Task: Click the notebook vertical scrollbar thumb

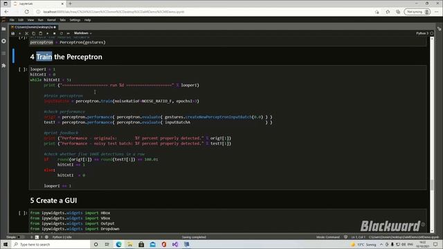Action: click(x=432, y=185)
